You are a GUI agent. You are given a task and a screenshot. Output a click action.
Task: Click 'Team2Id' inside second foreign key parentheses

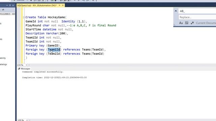point(54,54)
